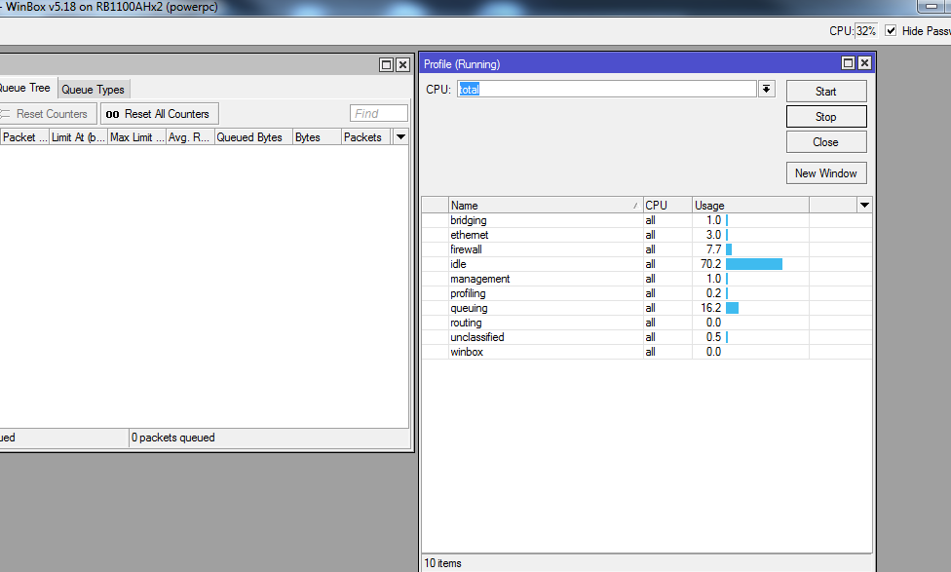The height and width of the screenshot is (572, 951).
Task: Maximize the Queue List window
Action: (x=386, y=65)
